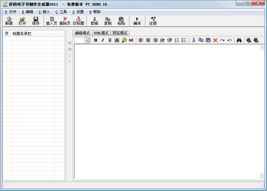The height and width of the screenshot is (191, 267).
Task: Switch to HTML模式 tab
Action: click(x=101, y=33)
